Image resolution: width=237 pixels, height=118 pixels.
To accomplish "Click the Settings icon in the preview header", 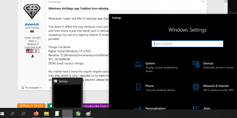I will coord(56,81).
